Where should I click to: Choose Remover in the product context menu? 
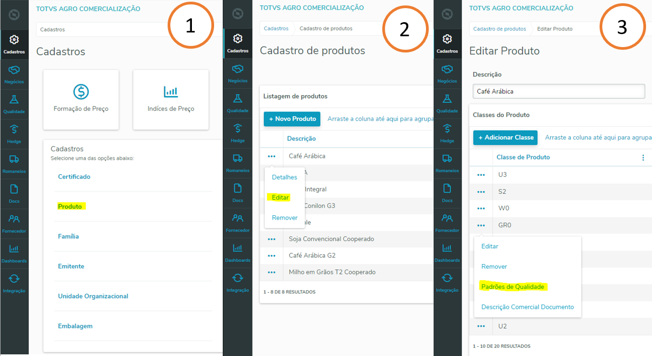point(285,218)
